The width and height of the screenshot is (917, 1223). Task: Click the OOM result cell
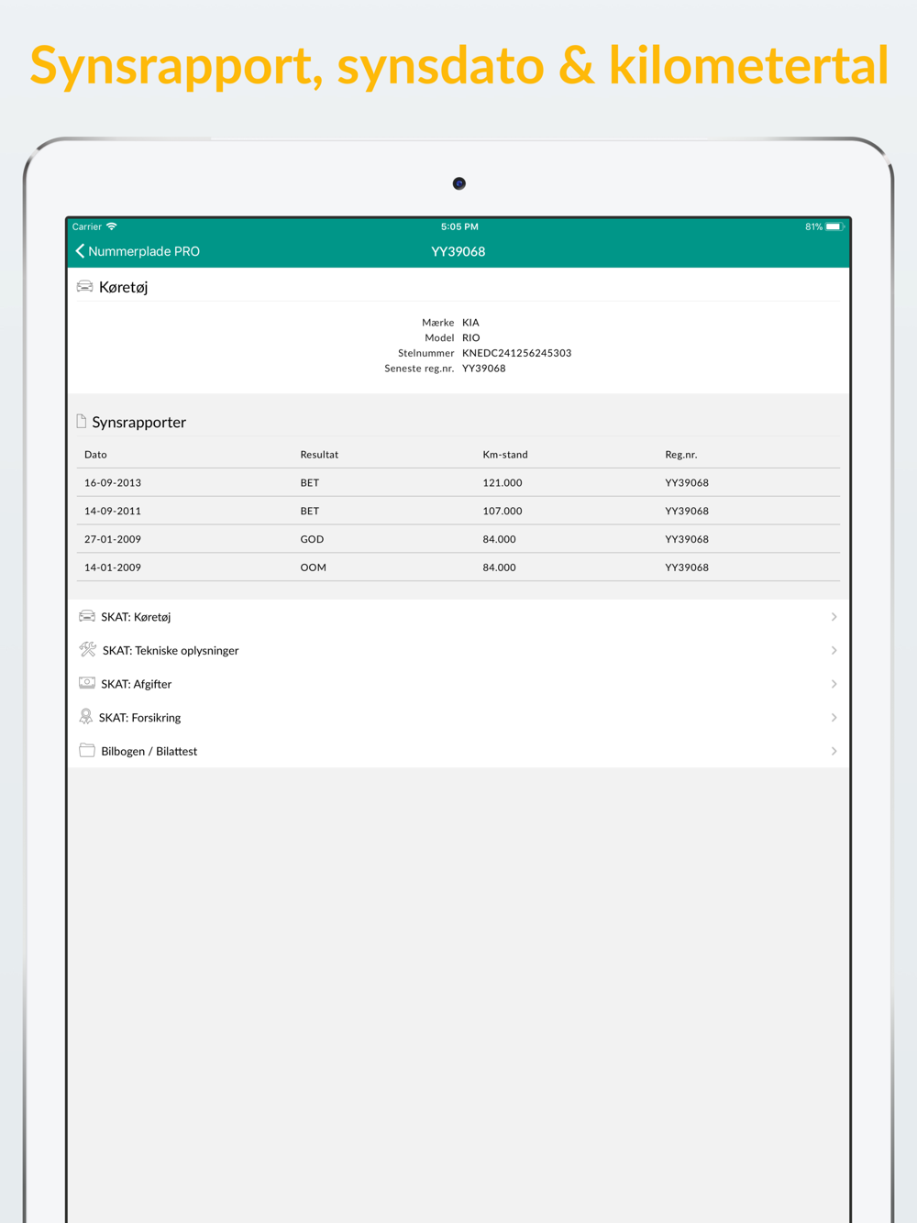[x=313, y=567]
